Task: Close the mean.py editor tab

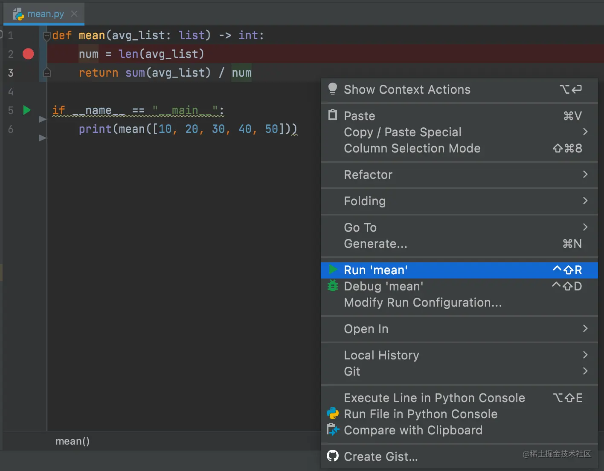Action: pos(74,14)
